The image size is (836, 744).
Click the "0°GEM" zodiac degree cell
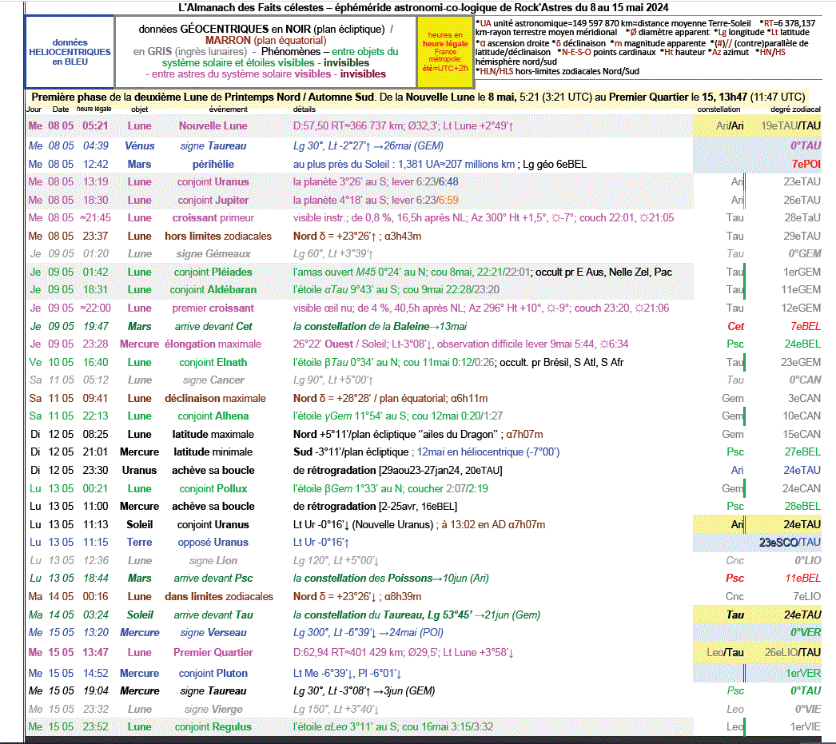(805, 253)
